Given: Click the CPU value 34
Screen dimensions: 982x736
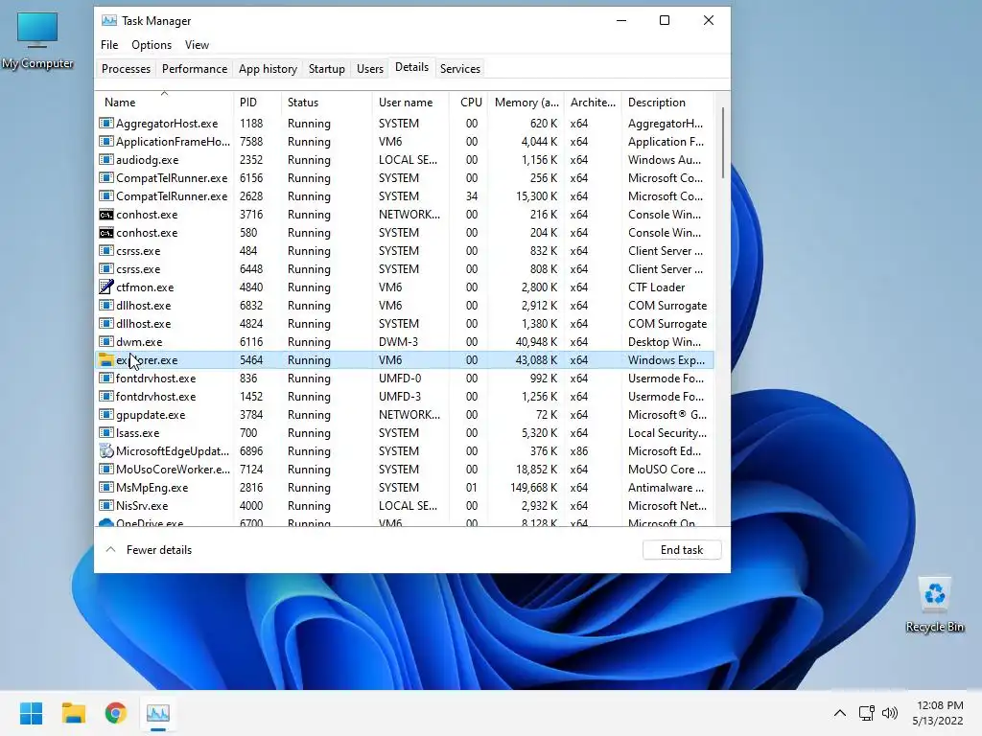Looking at the screenshot, I should point(472,196).
